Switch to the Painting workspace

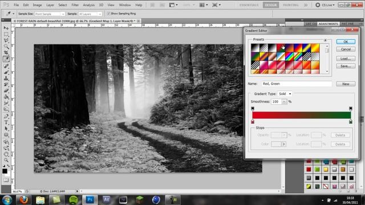291,5
